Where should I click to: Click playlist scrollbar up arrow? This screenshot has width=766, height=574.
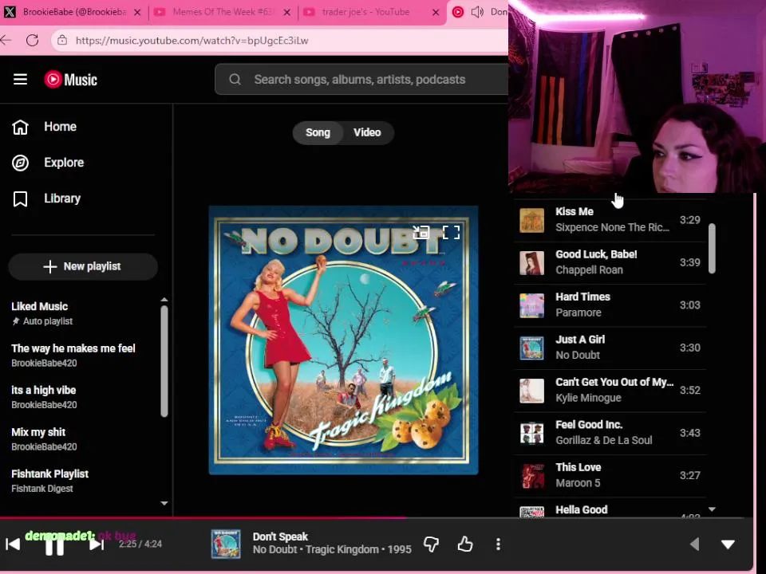[x=164, y=300]
